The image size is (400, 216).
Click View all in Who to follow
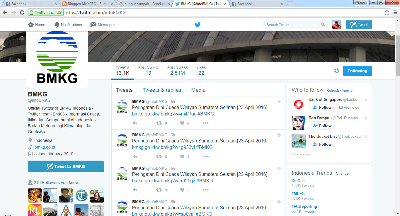click(x=348, y=91)
